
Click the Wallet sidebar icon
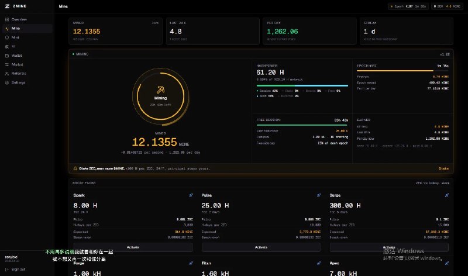pyautogui.click(x=7, y=56)
